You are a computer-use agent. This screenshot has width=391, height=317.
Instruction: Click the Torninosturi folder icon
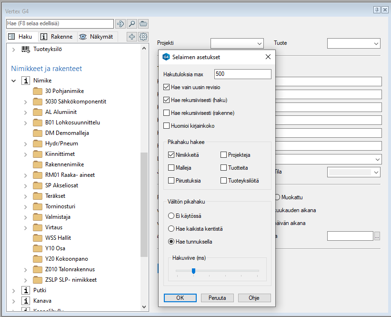pos(38,206)
